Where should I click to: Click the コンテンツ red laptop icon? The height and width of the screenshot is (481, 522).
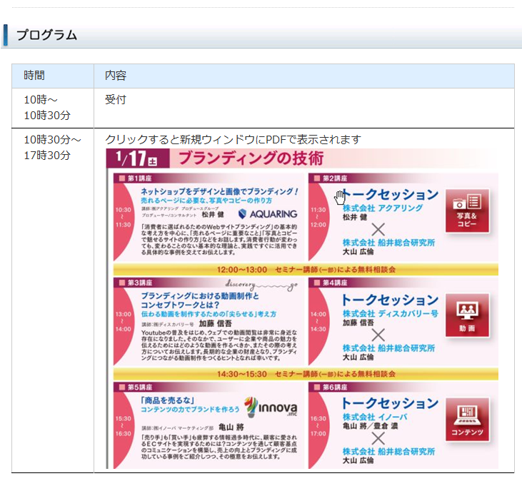click(x=467, y=419)
